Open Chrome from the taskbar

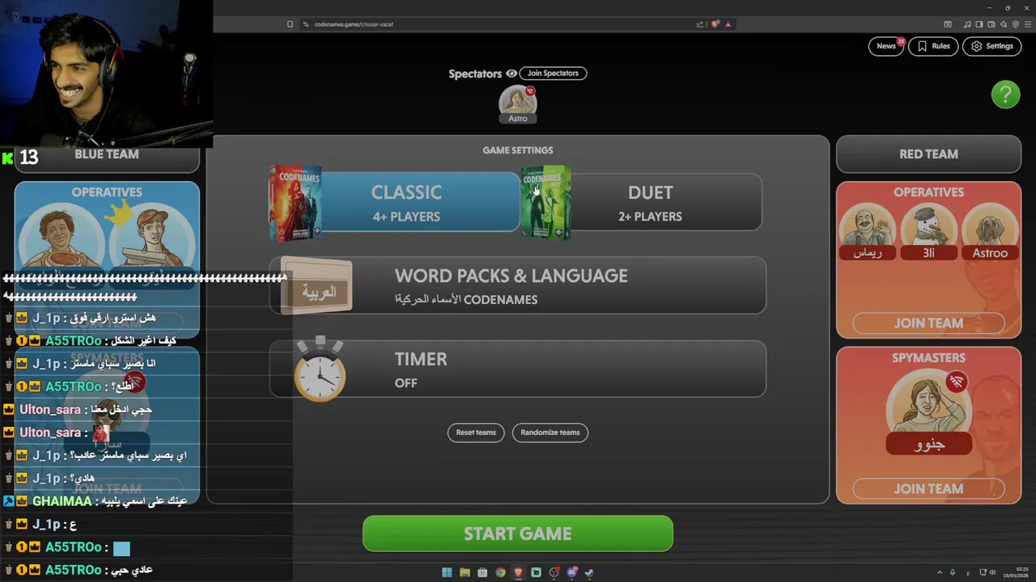(500, 572)
